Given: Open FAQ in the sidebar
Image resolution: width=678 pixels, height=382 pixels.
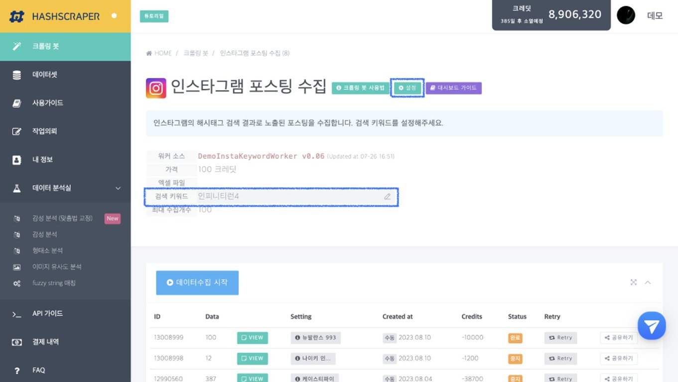Looking at the screenshot, I should click(65, 370).
